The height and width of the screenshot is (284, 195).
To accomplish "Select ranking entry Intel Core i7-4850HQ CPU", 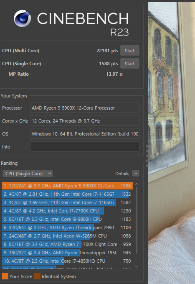I will 68,261.
